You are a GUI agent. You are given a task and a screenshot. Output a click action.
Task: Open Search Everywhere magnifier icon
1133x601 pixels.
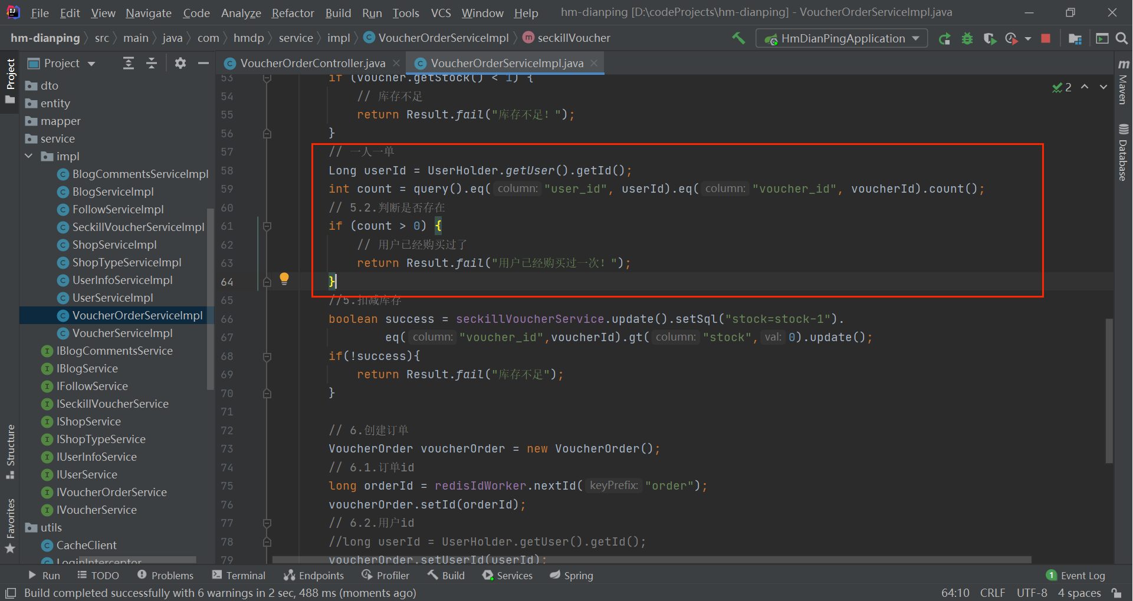coord(1122,38)
